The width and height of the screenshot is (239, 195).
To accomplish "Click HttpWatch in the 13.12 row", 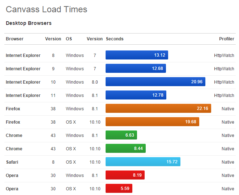I will pyautogui.click(x=224, y=56).
